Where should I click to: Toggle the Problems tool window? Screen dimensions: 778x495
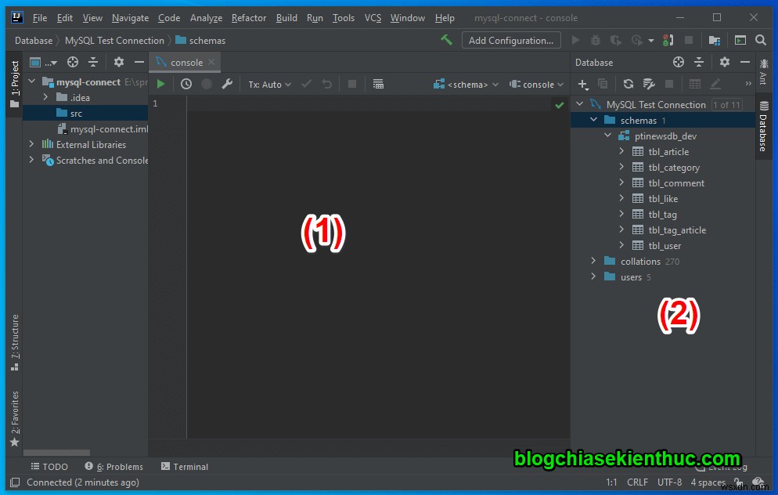coord(113,466)
